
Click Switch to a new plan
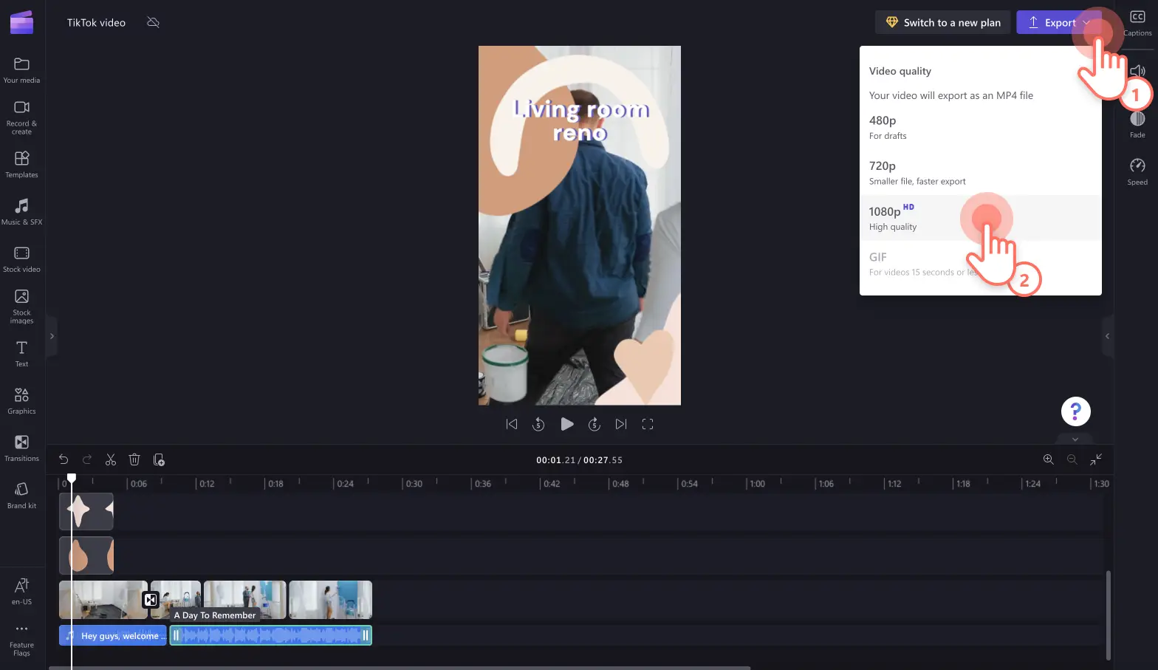942,22
